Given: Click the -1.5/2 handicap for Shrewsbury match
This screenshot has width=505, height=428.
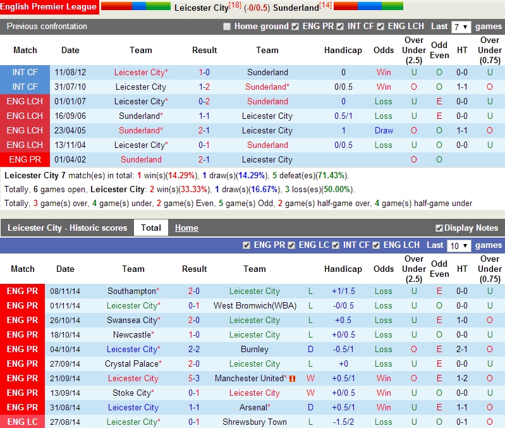Looking at the screenshot, I should (343, 422).
